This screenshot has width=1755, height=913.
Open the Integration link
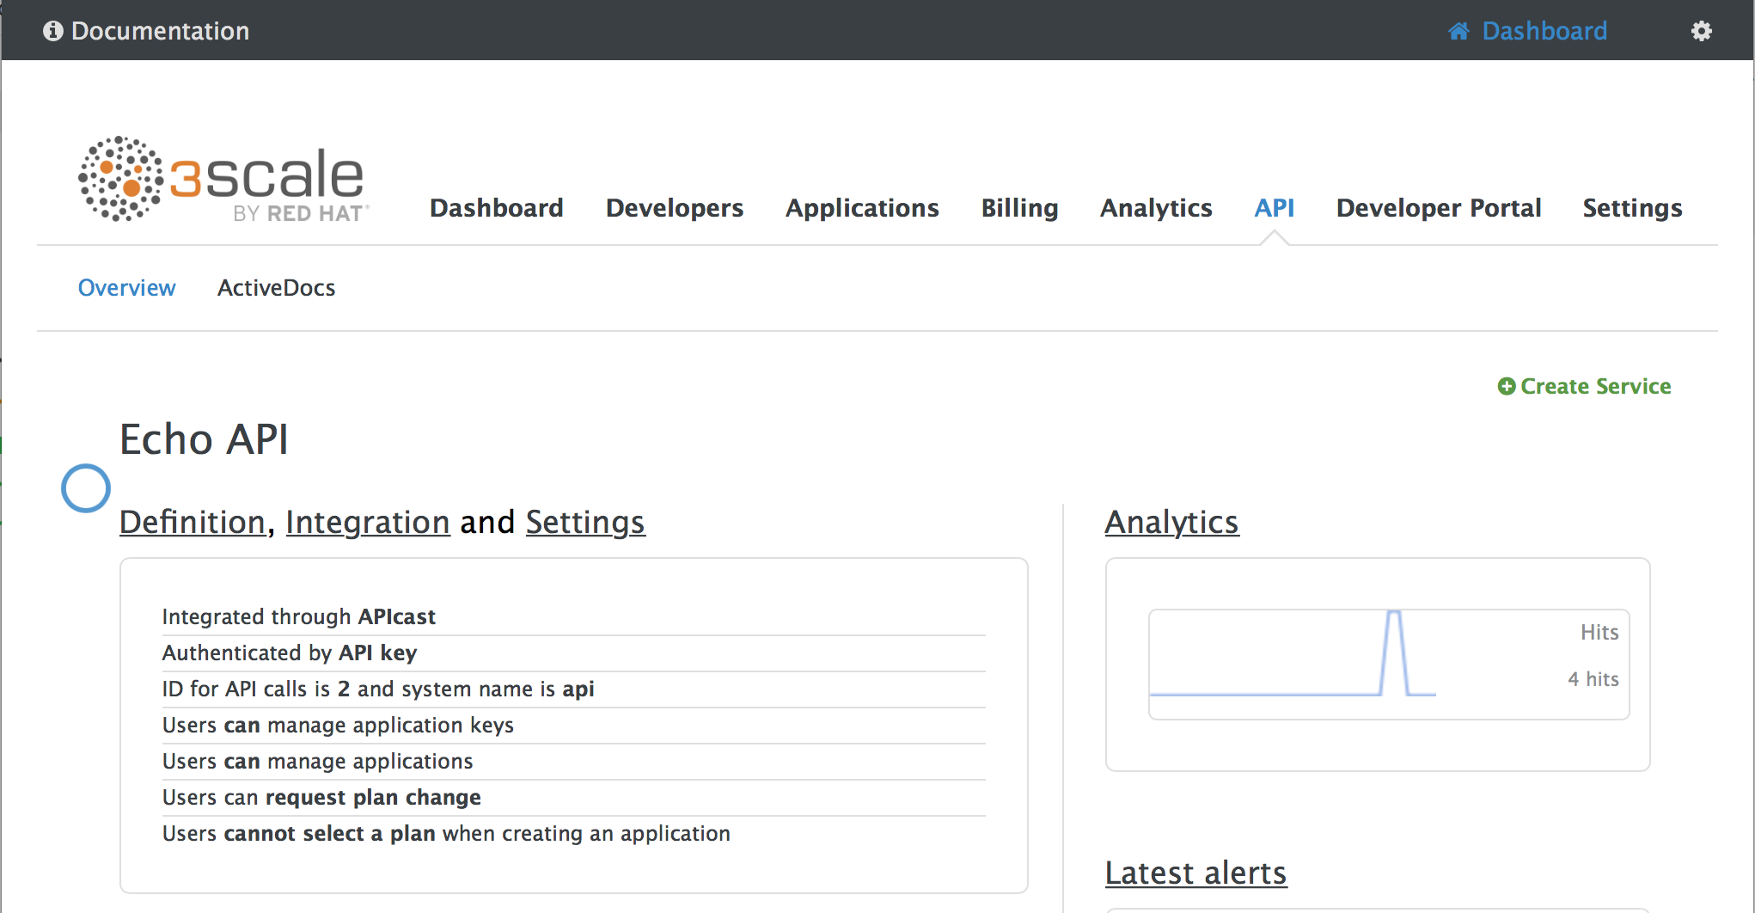click(367, 522)
